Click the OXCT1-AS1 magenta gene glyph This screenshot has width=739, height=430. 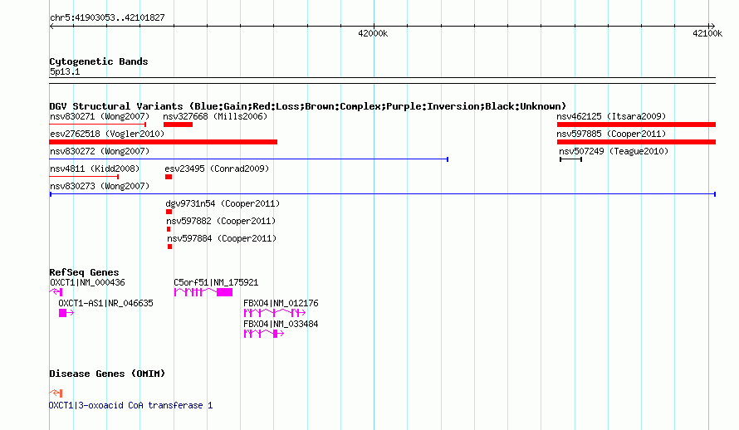pos(66,313)
